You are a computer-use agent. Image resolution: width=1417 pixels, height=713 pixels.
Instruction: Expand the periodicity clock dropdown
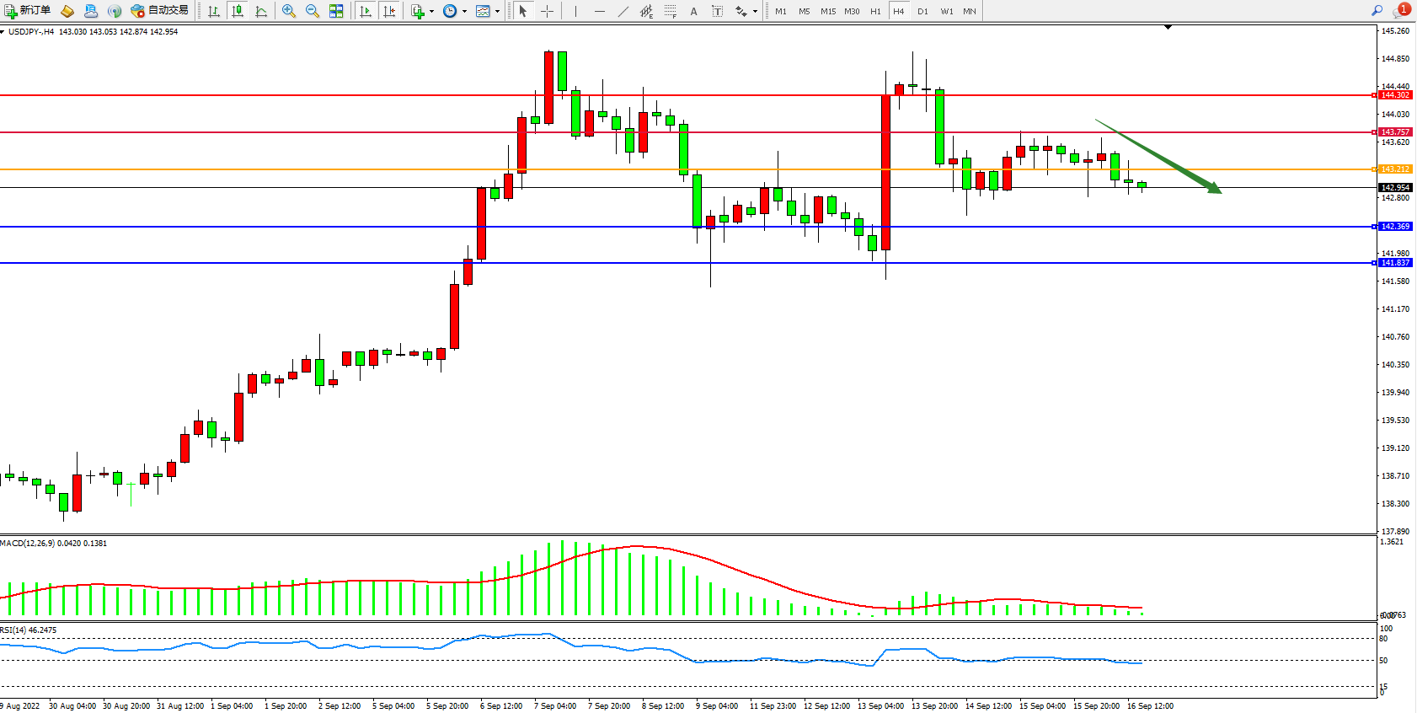tap(455, 11)
